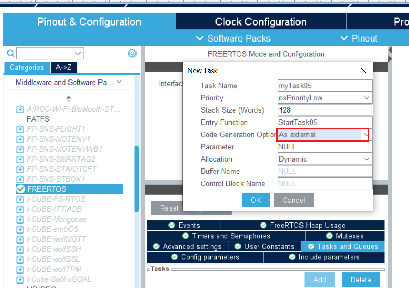Viewport: 409px width, 288px height.
Task: Click the category list vertical scrollbar
Action: (x=137, y=179)
